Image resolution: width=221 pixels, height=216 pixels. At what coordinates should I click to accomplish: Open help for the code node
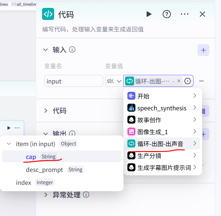(167, 14)
